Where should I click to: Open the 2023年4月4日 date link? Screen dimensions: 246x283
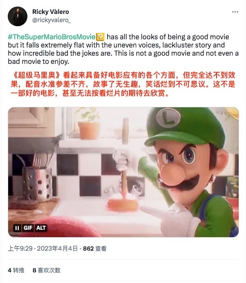tap(57, 249)
